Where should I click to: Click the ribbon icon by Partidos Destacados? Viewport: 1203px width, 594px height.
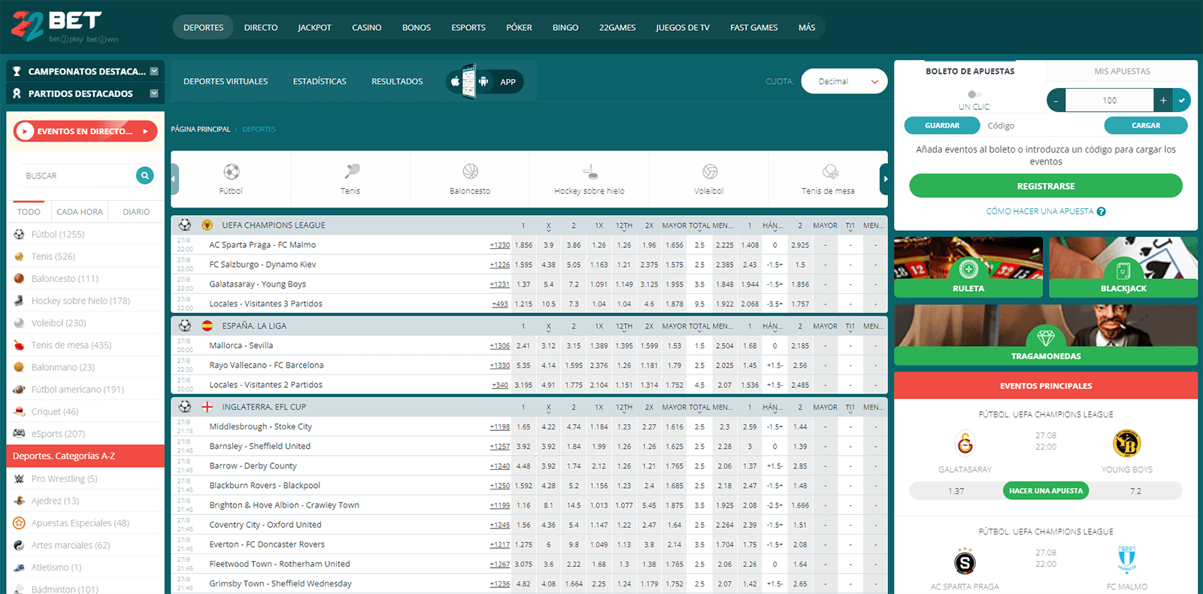pos(17,93)
